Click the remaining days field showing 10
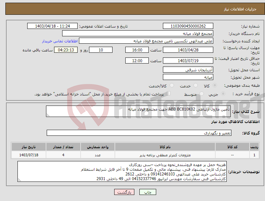This screenshot has width=265, height=201. click(x=101, y=50)
